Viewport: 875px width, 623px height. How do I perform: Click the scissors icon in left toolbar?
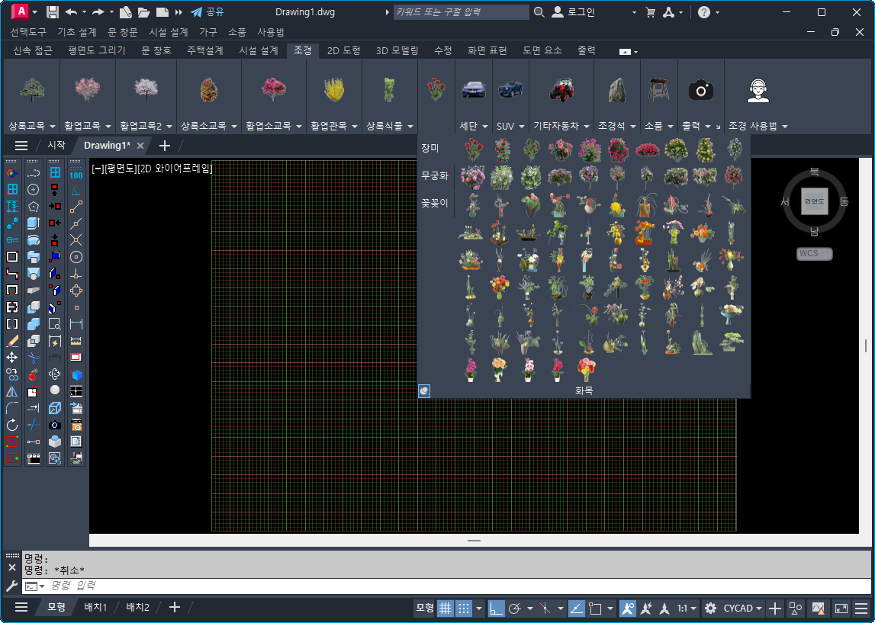(34, 357)
